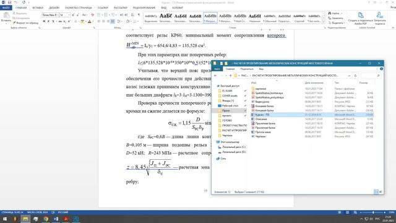Clear all formatting eraser icon
The image size is (396, 223).
[x=92, y=15]
